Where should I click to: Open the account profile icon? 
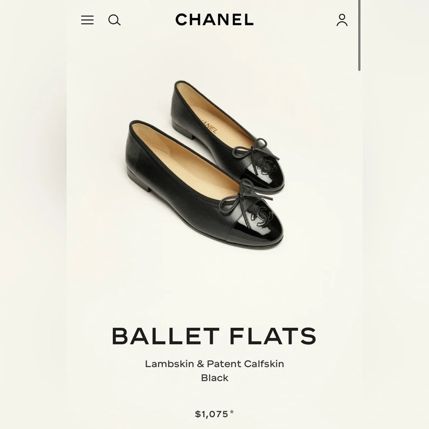pos(342,20)
